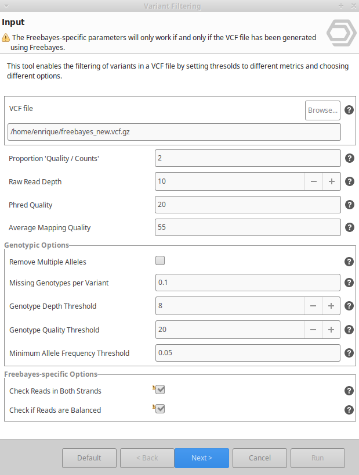The image size is (359, 475).
Task: Open Average Mapping Quality help icon
Action: (x=350, y=227)
